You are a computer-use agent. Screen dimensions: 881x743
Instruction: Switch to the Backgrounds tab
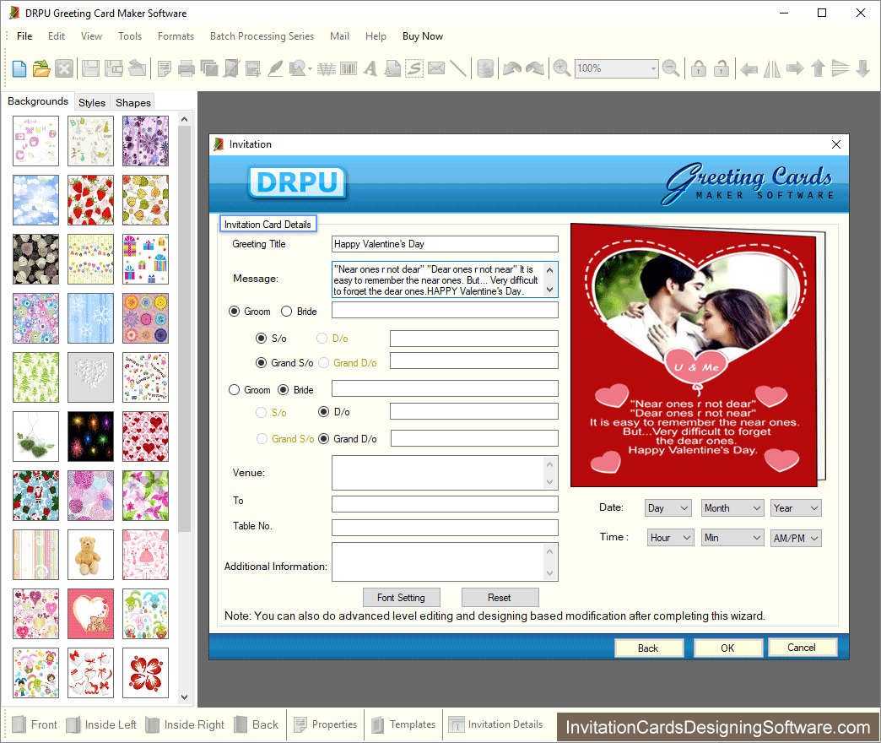tap(38, 101)
